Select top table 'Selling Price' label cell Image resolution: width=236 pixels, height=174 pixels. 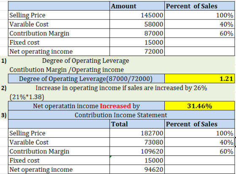[x=59, y=15]
